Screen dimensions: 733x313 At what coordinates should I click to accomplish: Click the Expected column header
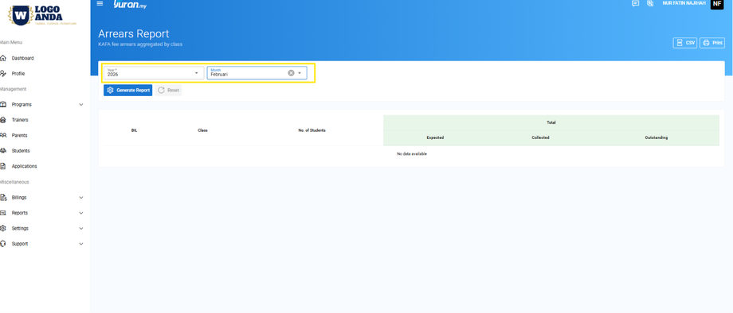coord(435,138)
